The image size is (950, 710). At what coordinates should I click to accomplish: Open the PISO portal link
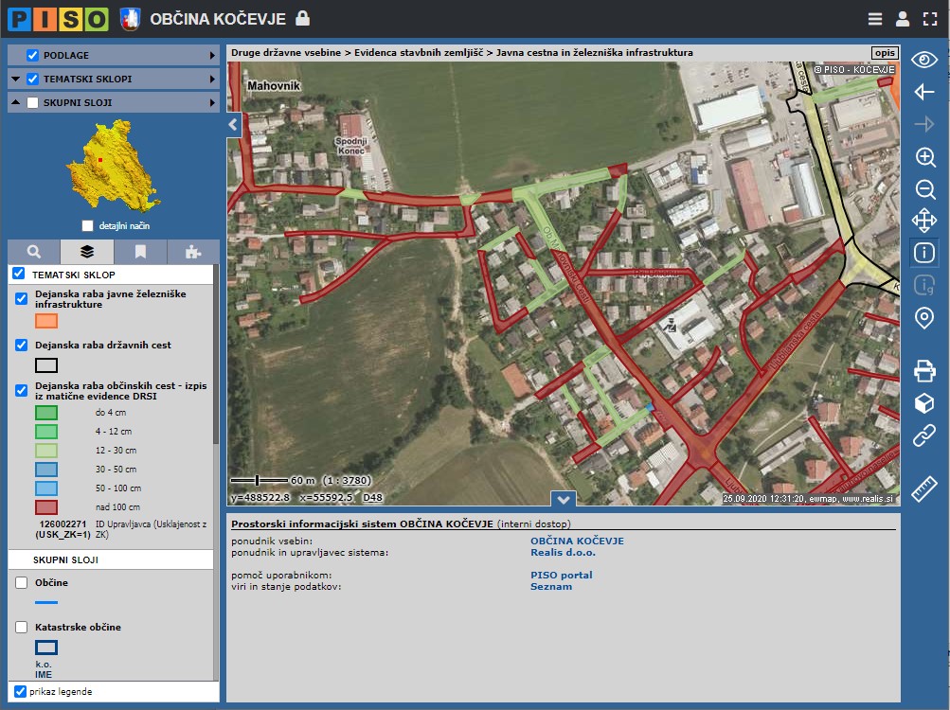click(561, 575)
